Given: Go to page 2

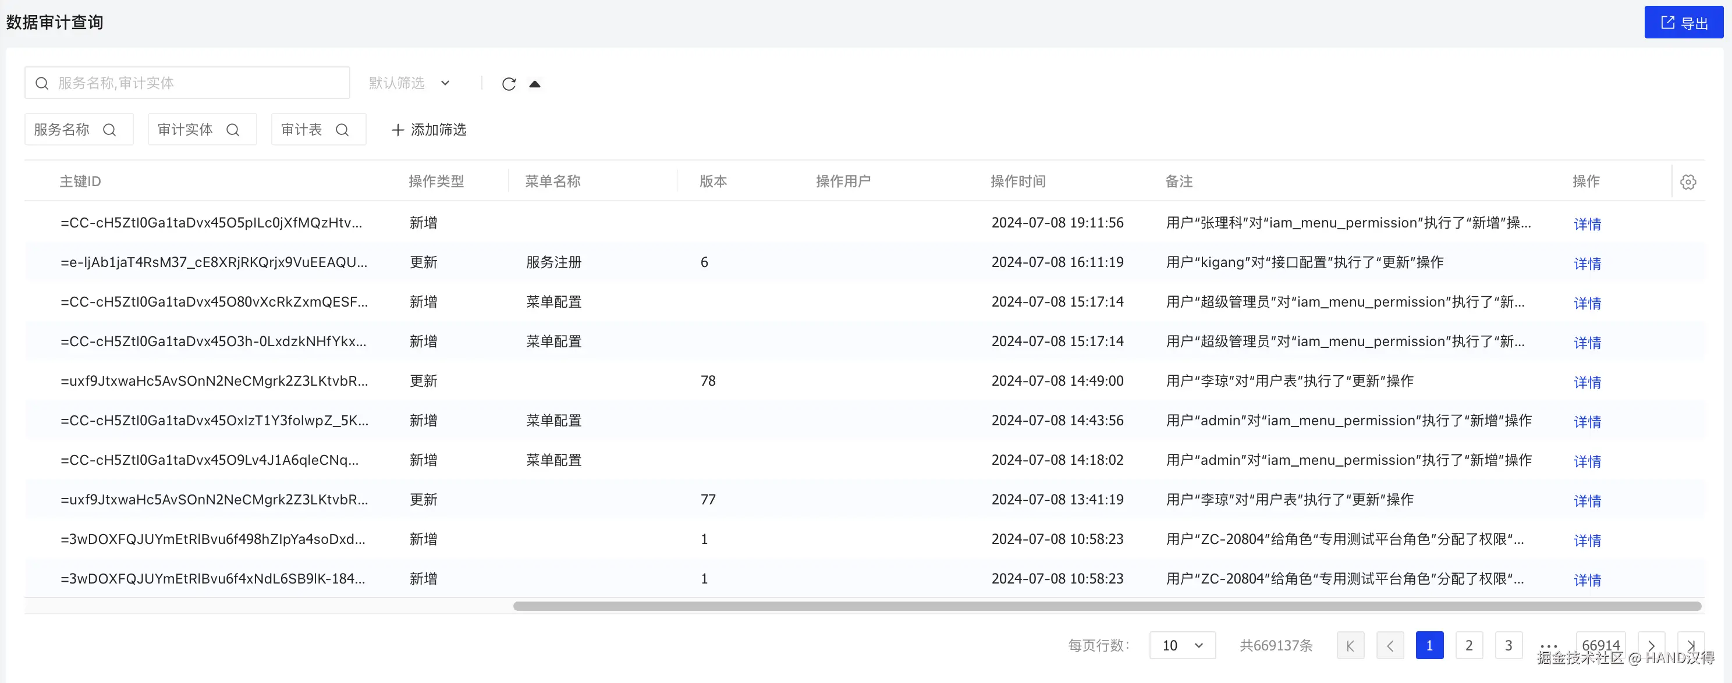Looking at the screenshot, I should pyautogui.click(x=1469, y=645).
